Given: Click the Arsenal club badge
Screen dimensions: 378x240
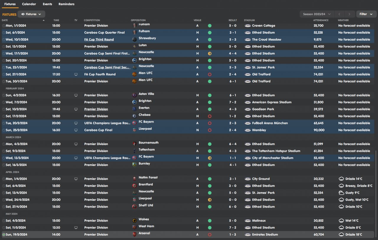Looking at the screenshot, I should 134,234.
